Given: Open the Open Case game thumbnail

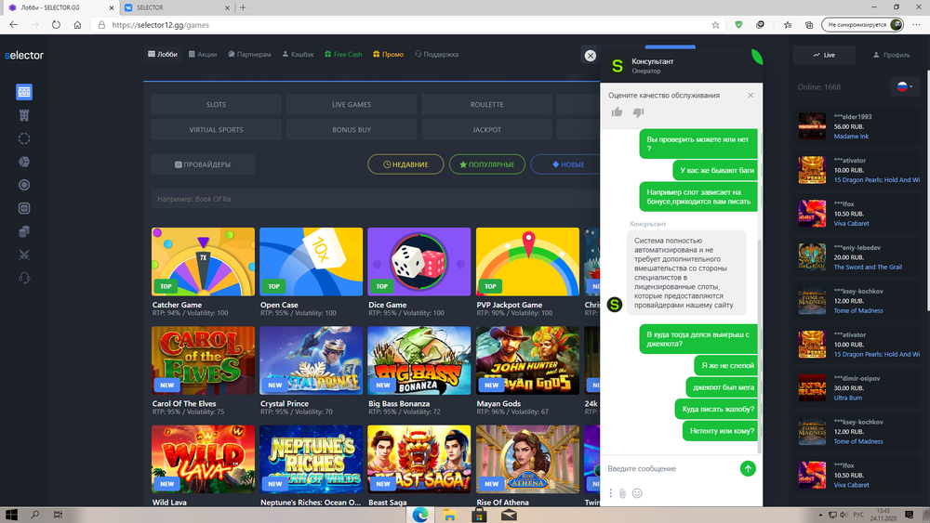Looking at the screenshot, I should [x=311, y=262].
